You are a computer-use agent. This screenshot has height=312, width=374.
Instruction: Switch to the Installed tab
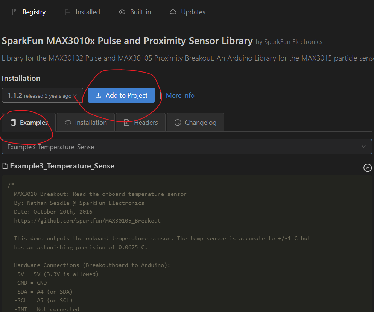point(83,12)
